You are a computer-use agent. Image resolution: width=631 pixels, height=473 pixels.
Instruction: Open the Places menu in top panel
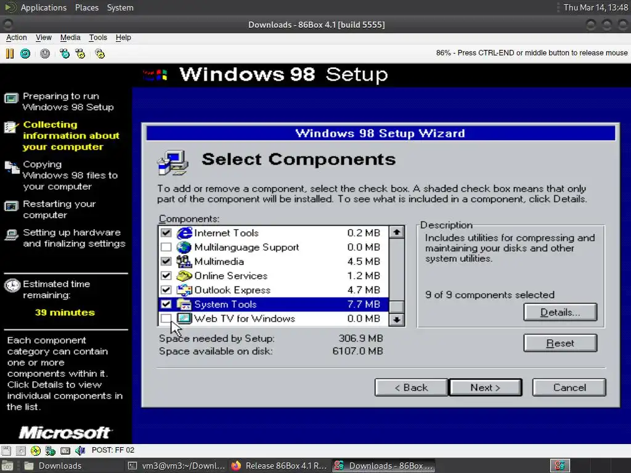point(86,7)
